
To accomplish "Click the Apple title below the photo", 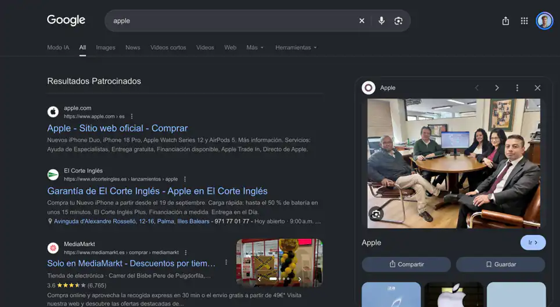I will click(371, 243).
